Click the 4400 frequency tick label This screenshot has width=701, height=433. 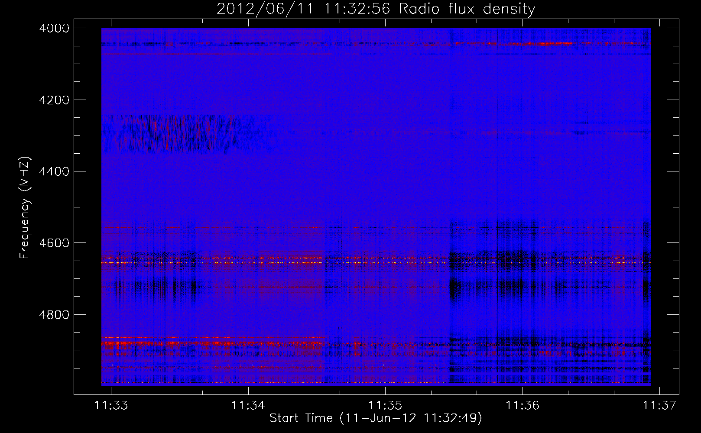click(54, 171)
